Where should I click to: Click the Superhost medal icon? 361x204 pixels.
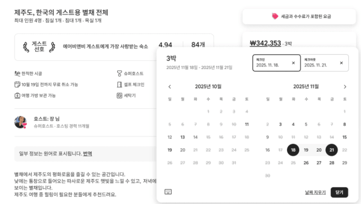pyautogui.click(x=119, y=74)
